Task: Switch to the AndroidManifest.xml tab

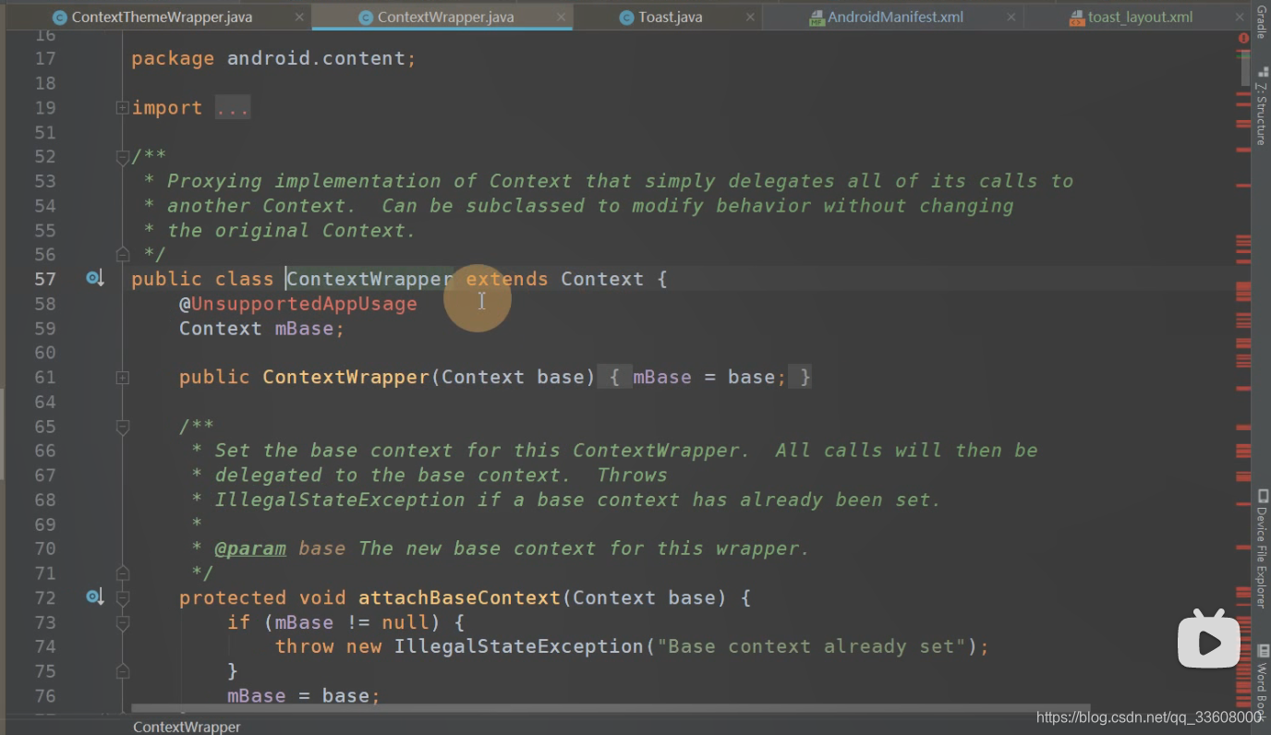Action: point(895,17)
